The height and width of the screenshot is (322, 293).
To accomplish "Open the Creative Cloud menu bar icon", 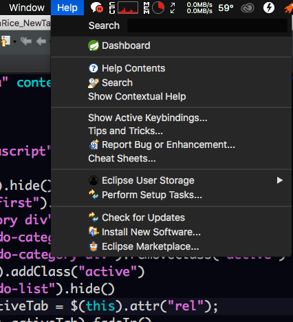I will [x=248, y=8].
